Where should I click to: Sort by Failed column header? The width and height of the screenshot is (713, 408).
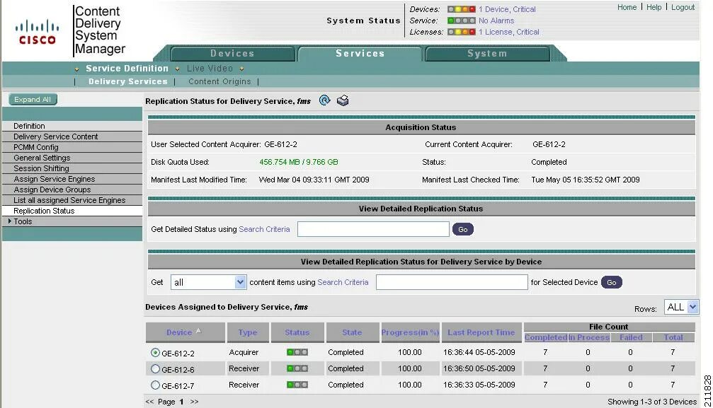pos(631,337)
